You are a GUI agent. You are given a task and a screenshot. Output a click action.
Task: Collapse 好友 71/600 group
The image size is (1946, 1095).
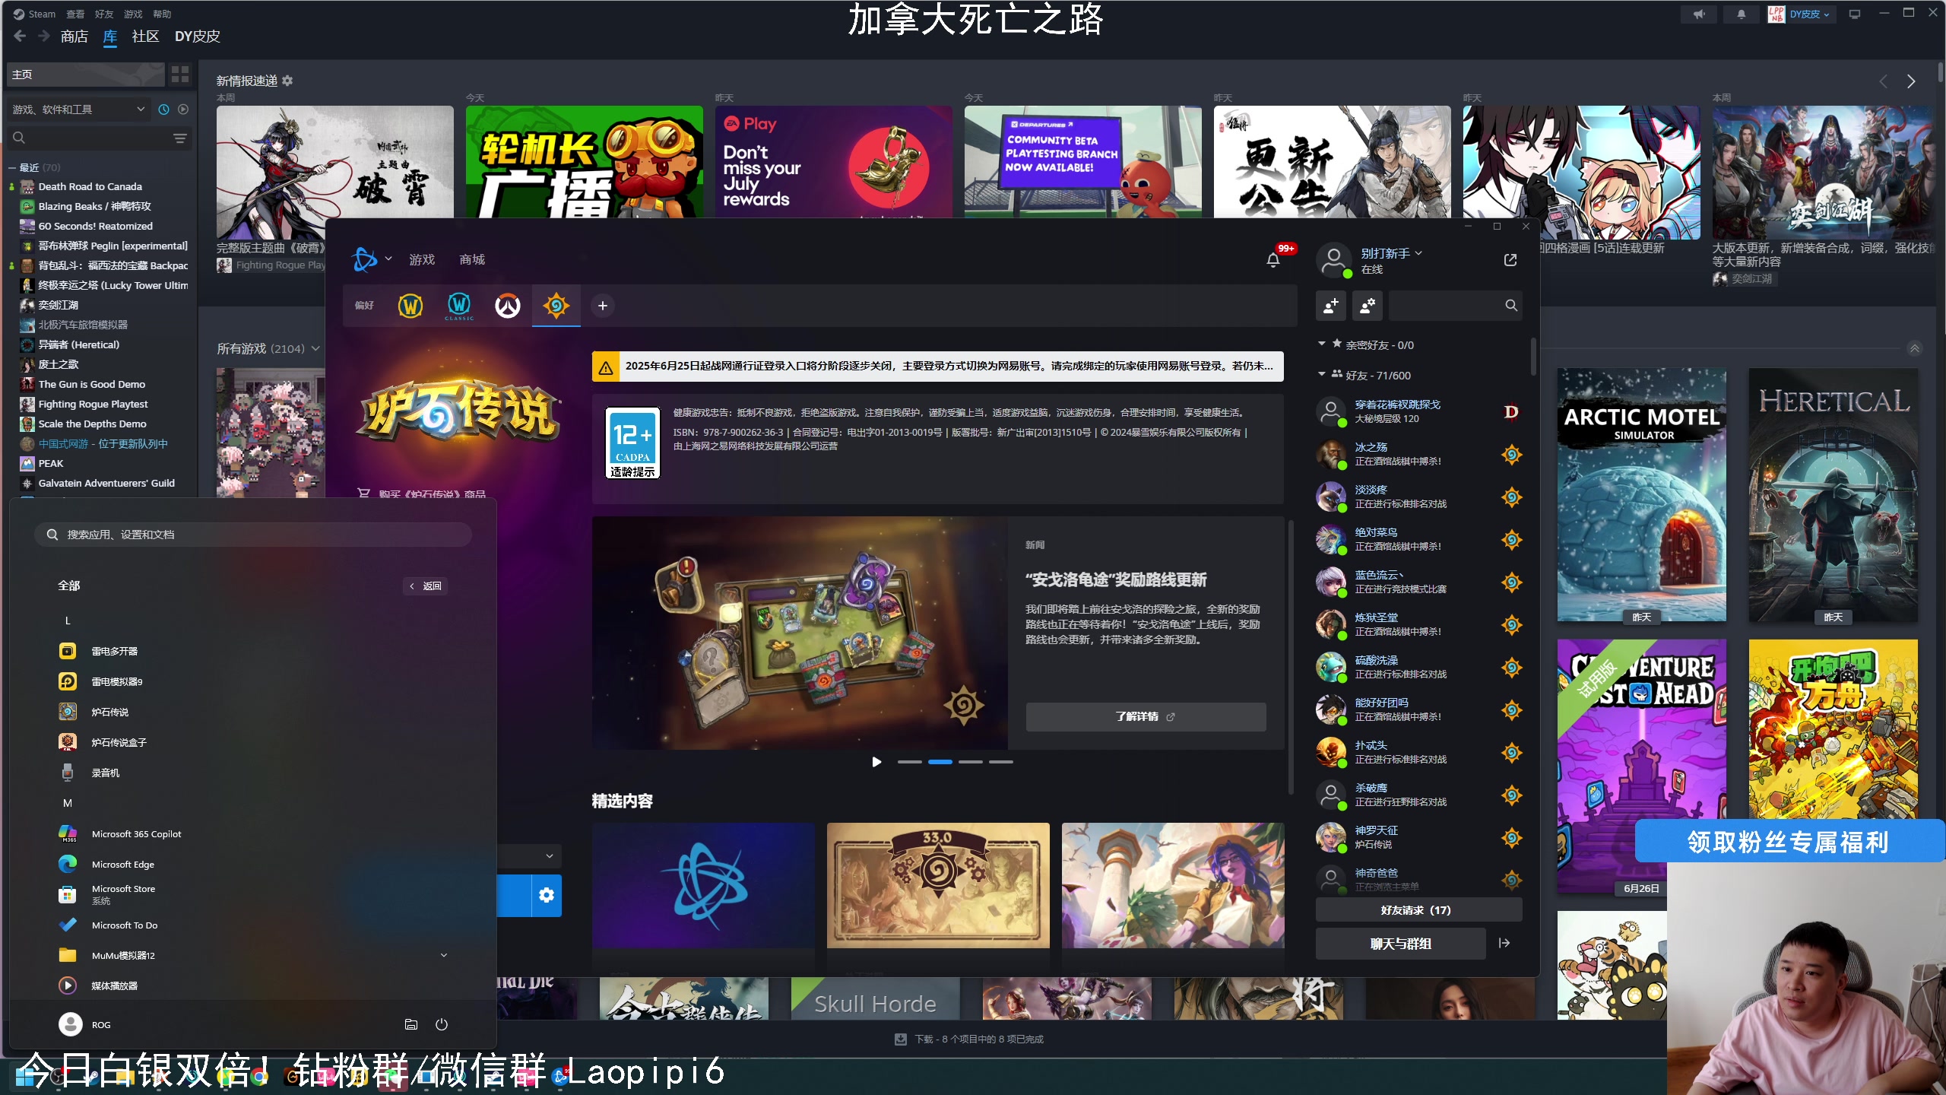(1322, 375)
